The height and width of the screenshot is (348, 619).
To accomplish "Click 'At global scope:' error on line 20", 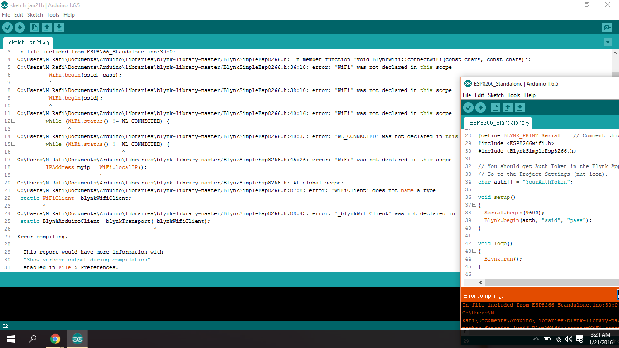I will tap(319, 183).
